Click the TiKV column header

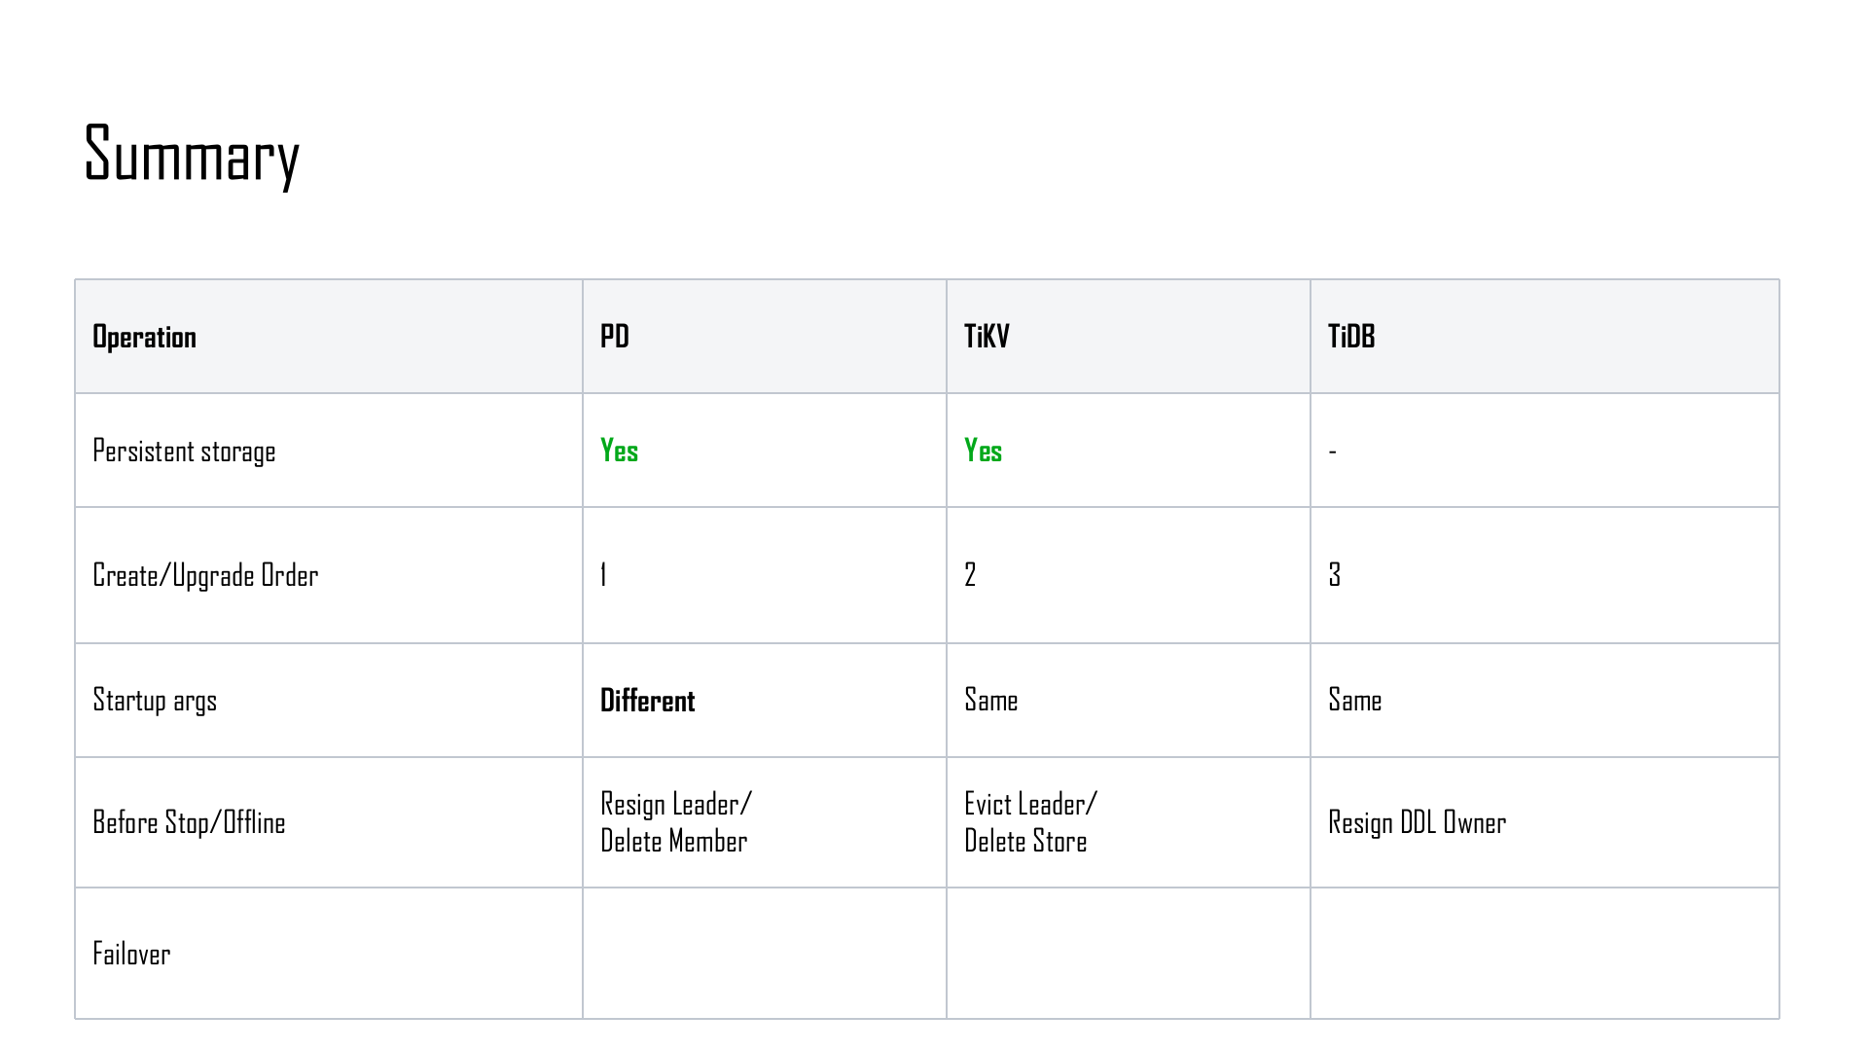point(987,337)
